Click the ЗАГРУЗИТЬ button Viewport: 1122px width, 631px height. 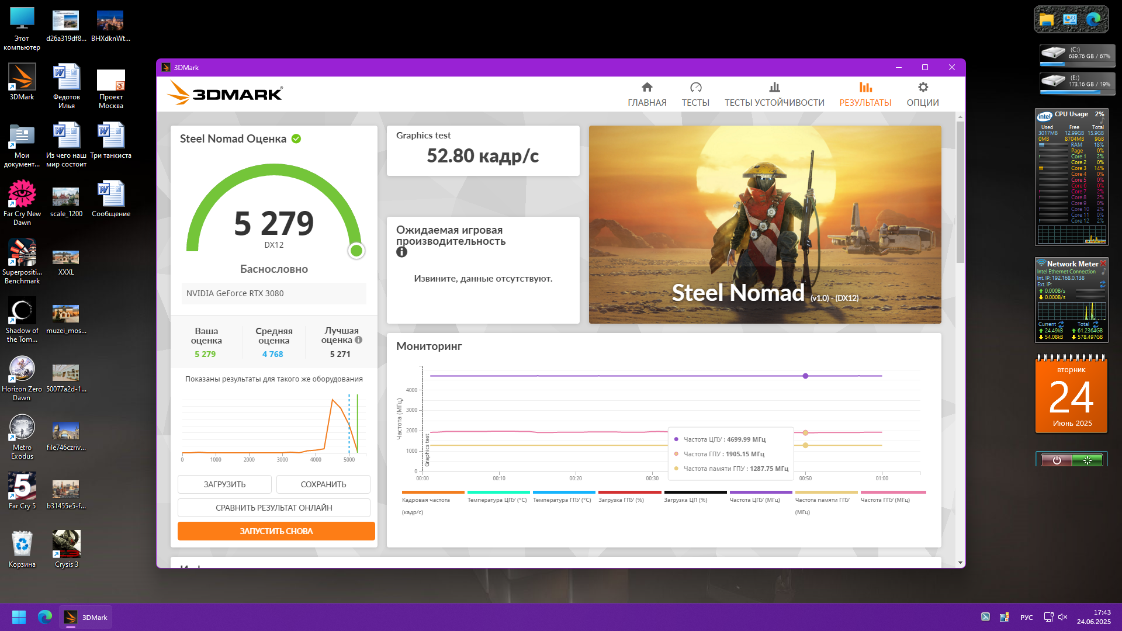(x=224, y=484)
